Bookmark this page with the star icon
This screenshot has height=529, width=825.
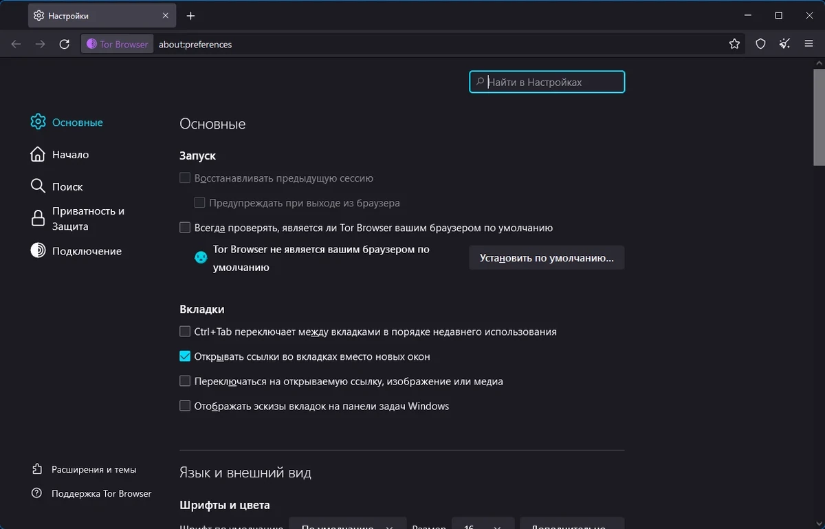pyautogui.click(x=734, y=44)
